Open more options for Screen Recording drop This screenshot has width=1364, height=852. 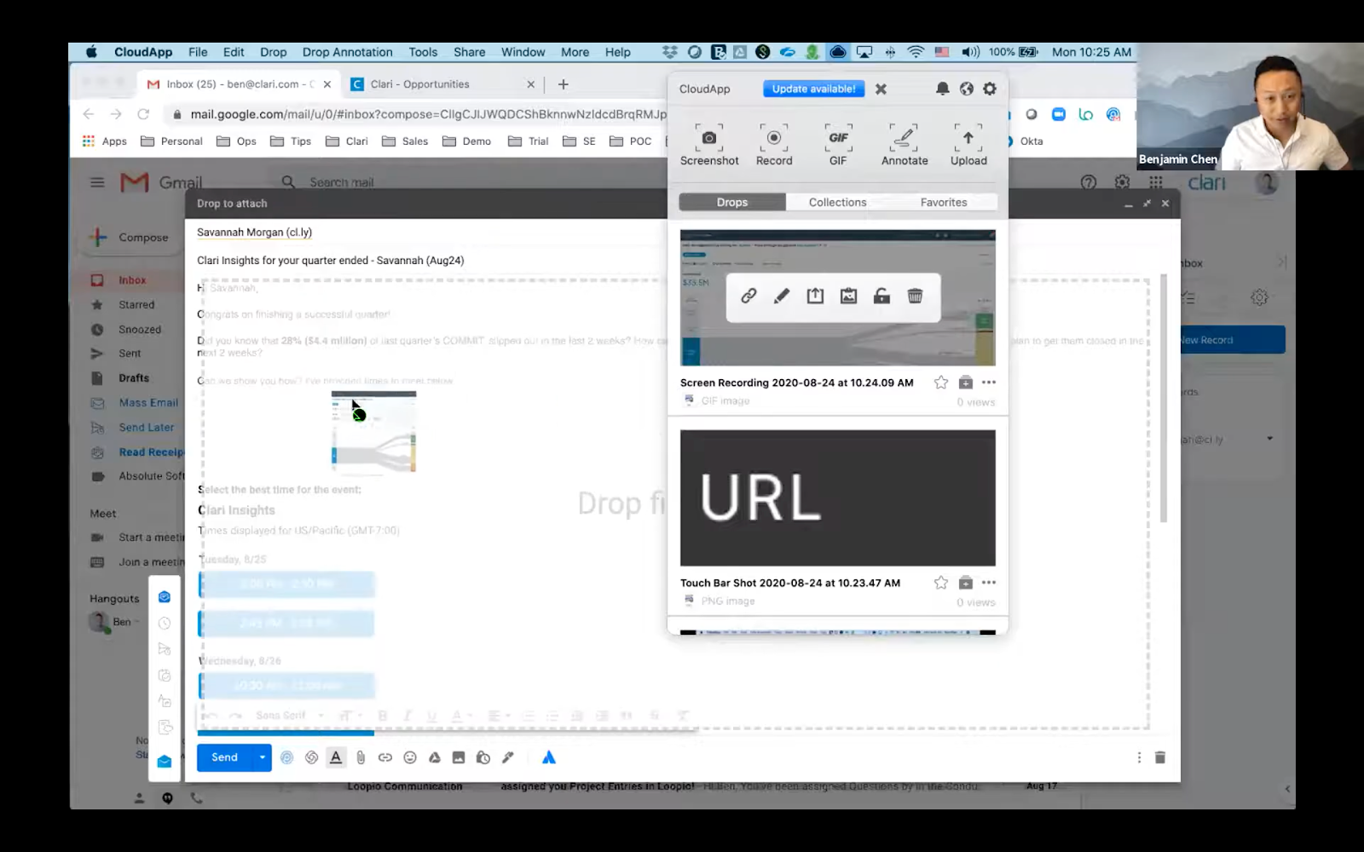pyautogui.click(x=989, y=383)
